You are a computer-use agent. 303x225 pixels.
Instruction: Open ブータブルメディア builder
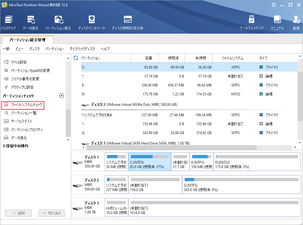coord(251,23)
